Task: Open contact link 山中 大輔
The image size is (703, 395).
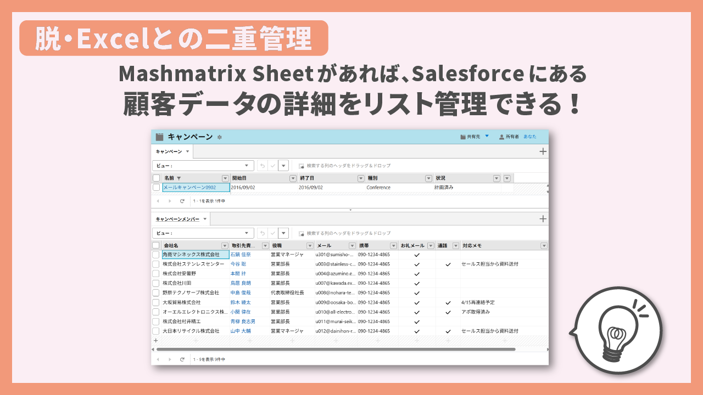Action: pyautogui.click(x=241, y=331)
